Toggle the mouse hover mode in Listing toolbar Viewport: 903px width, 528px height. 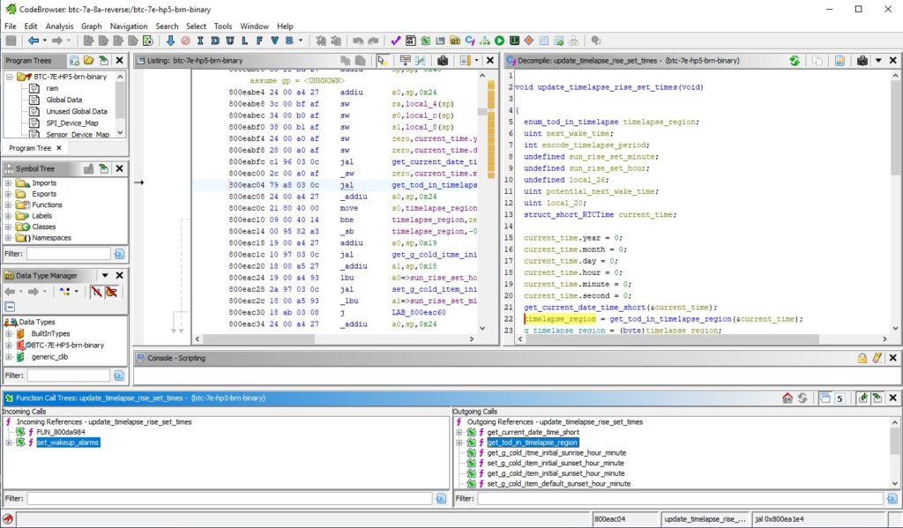[382, 61]
